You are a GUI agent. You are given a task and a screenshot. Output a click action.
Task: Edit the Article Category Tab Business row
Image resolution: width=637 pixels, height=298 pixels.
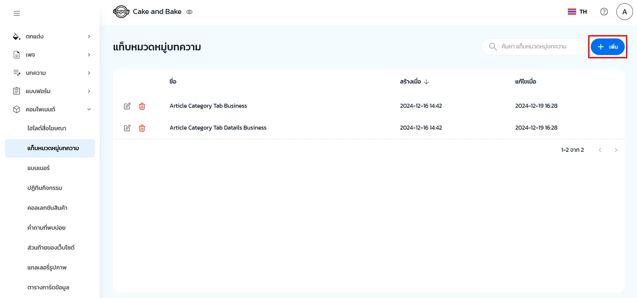click(x=127, y=106)
